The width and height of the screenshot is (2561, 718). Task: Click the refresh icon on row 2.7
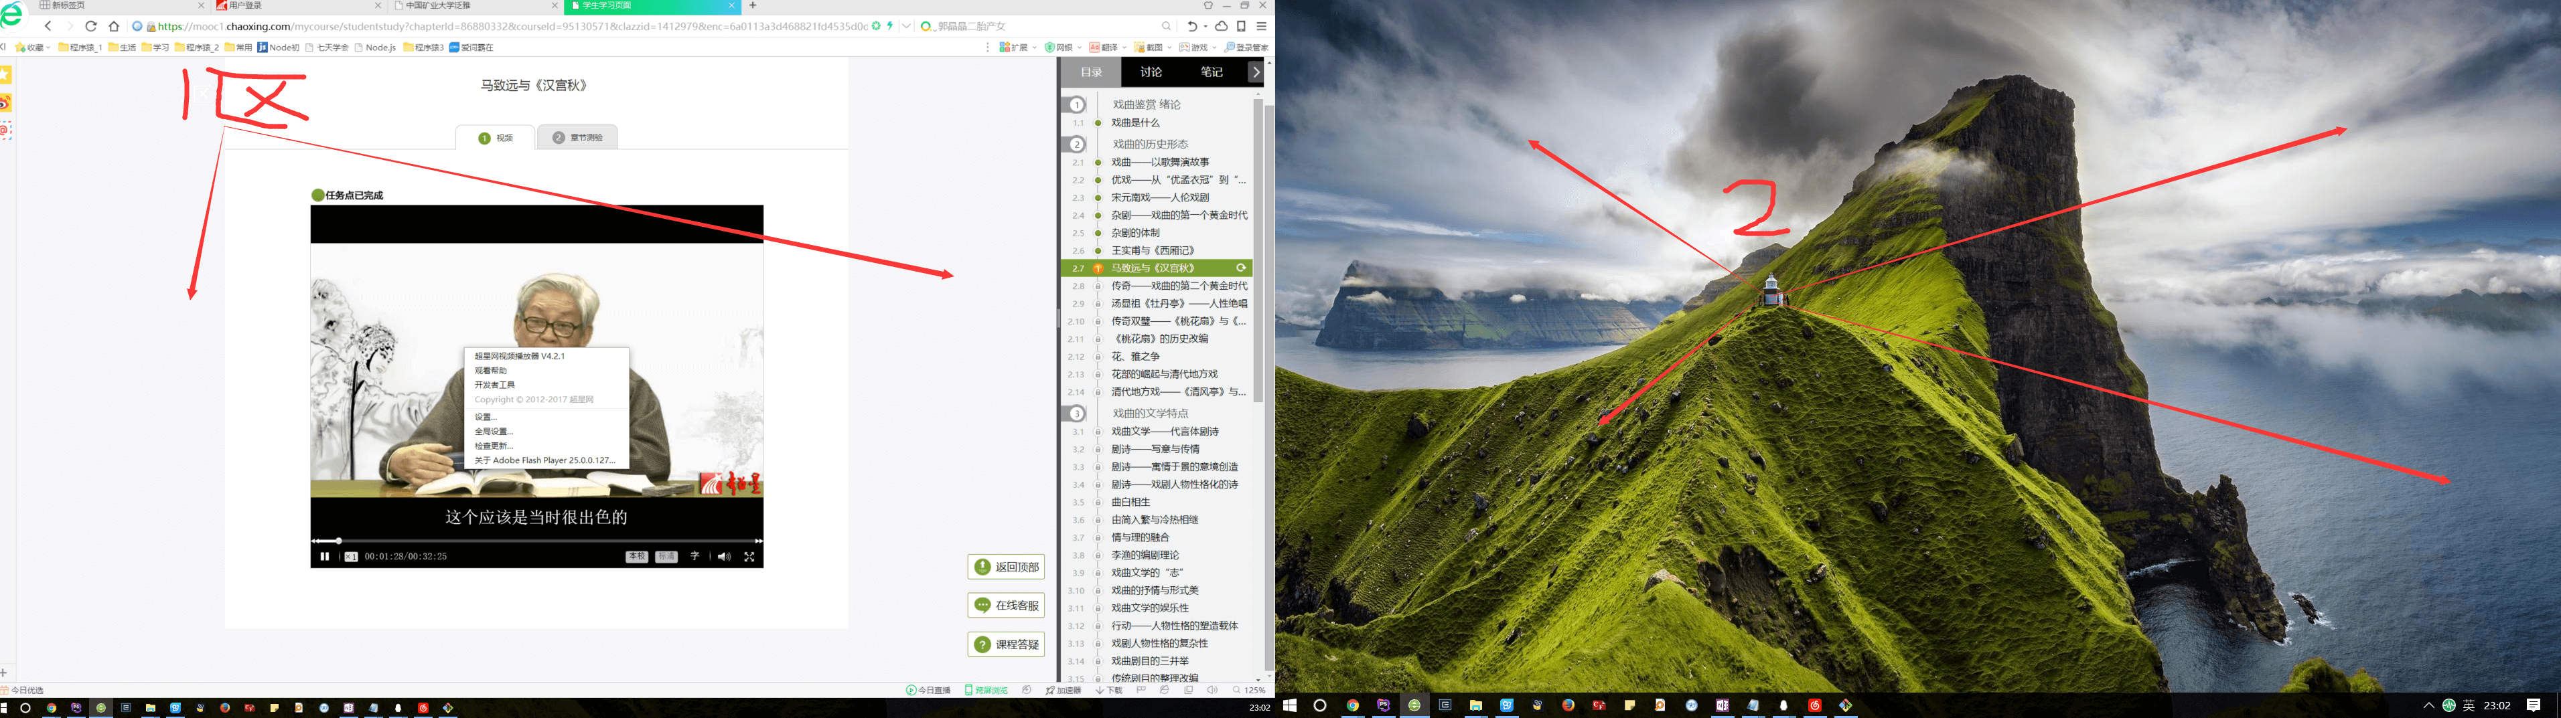pyautogui.click(x=1241, y=268)
